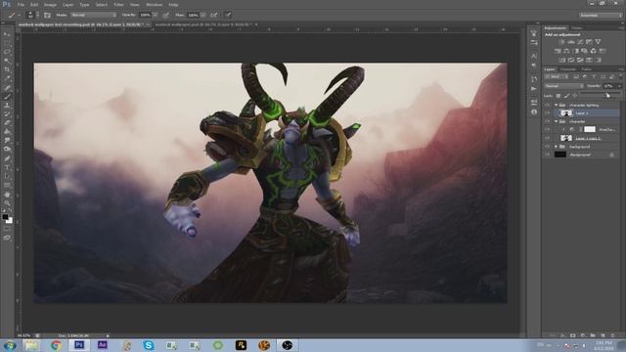Select the Zoom tool

tap(7, 203)
